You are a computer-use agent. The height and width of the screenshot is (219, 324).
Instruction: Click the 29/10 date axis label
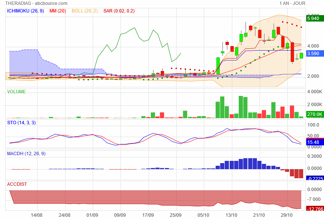click(287, 215)
